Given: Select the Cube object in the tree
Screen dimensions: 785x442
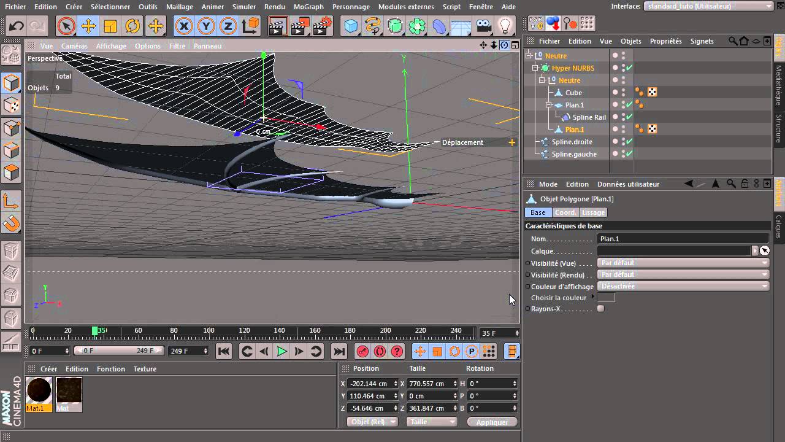Looking at the screenshot, I should pos(573,93).
